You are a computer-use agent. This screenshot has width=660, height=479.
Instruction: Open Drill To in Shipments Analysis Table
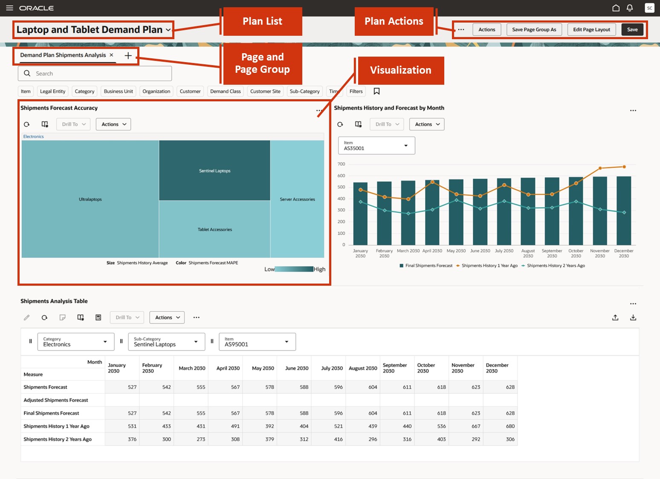pyautogui.click(x=127, y=318)
